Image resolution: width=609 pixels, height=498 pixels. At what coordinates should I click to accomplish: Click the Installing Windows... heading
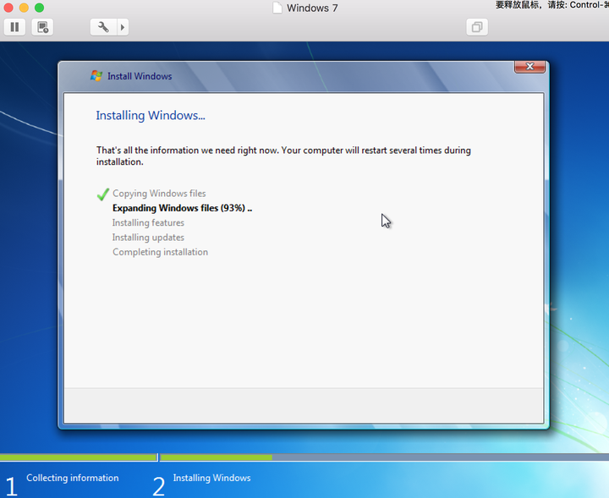point(151,116)
